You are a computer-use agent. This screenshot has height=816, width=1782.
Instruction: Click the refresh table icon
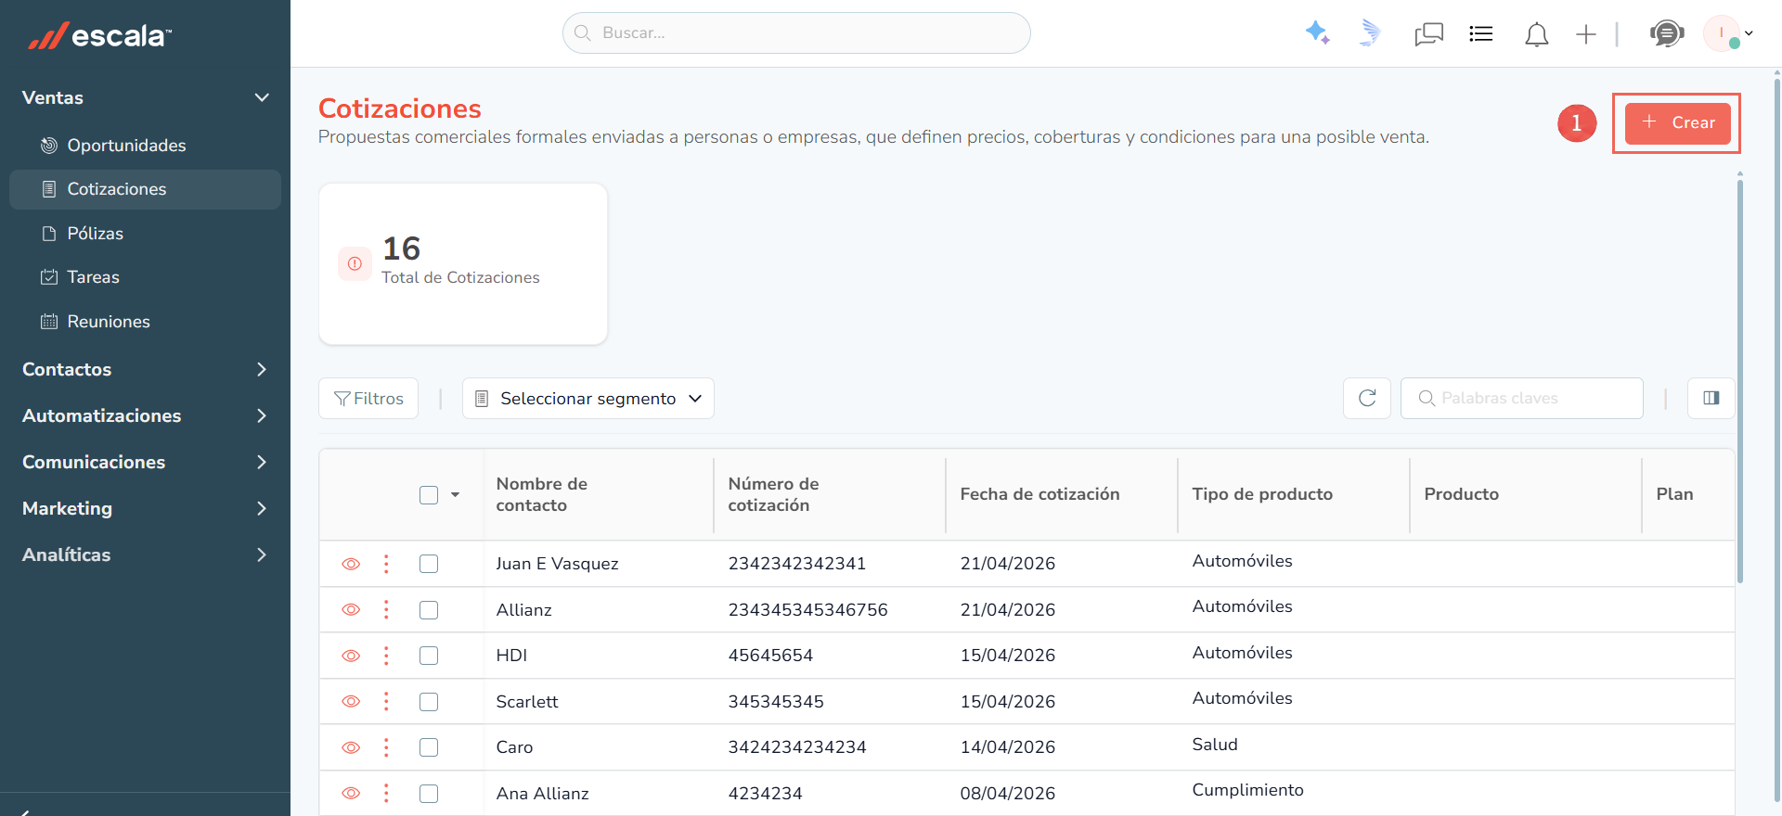click(x=1367, y=398)
